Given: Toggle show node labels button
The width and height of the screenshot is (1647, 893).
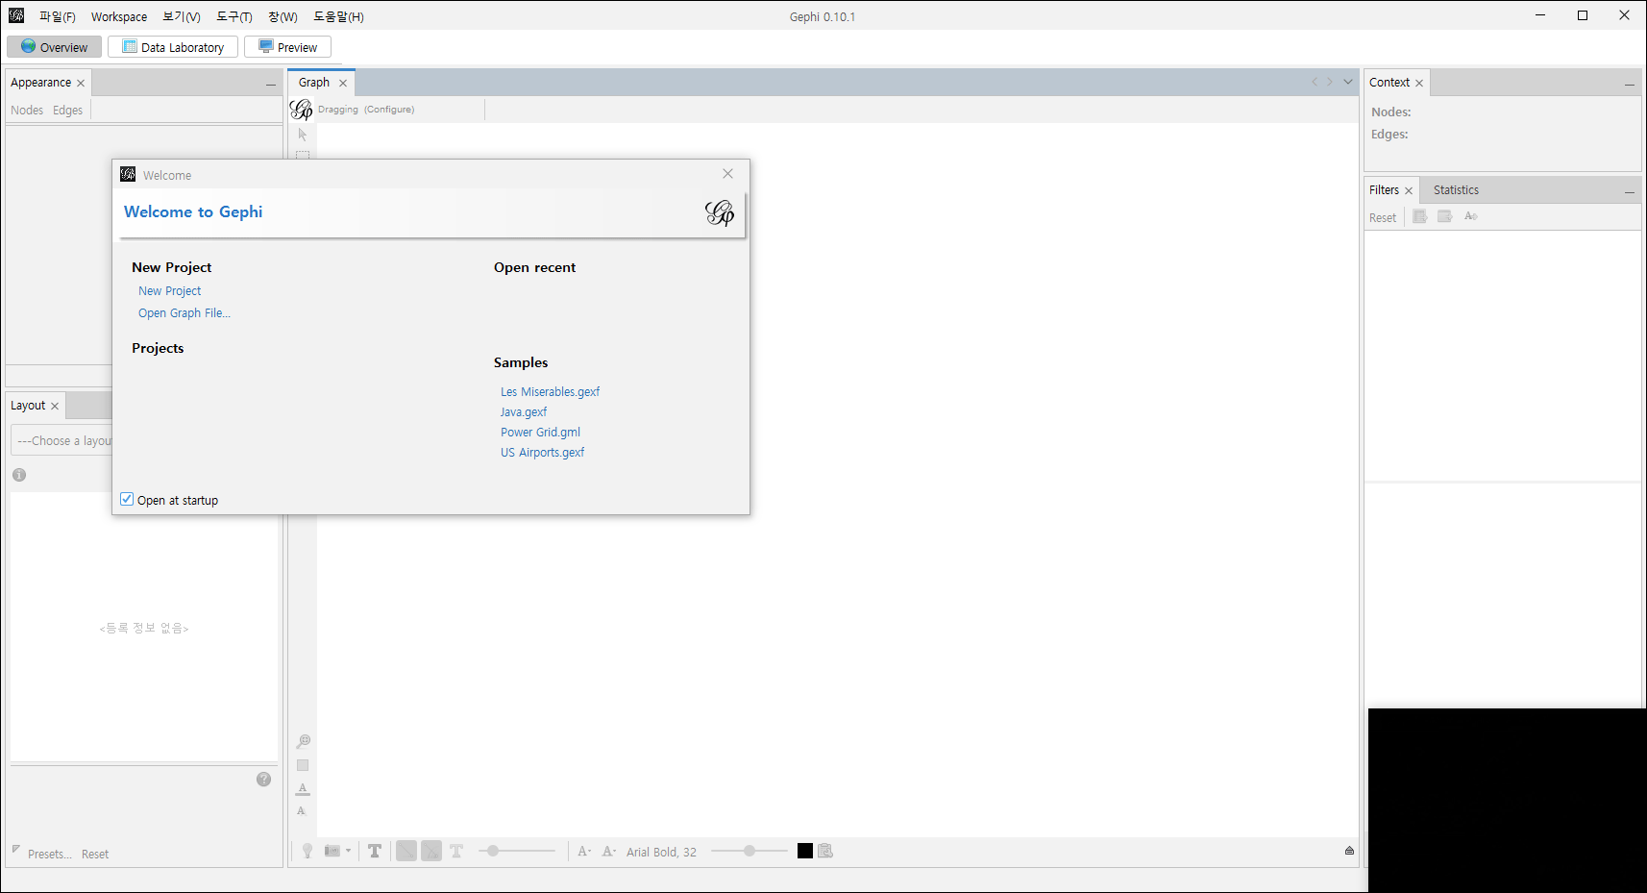Looking at the screenshot, I should pos(375,851).
